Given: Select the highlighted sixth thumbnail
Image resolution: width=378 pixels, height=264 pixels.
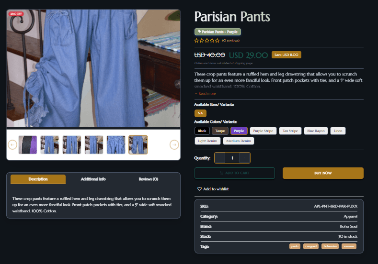Looking at the screenshot, I should pyautogui.click(x=138, y=144).
